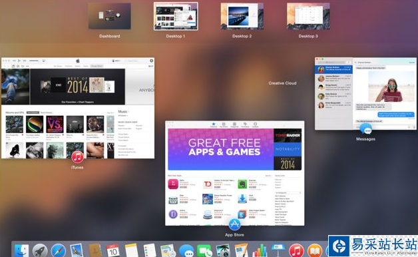
Task: Click iTunes search field
Action: coord(136,61)
